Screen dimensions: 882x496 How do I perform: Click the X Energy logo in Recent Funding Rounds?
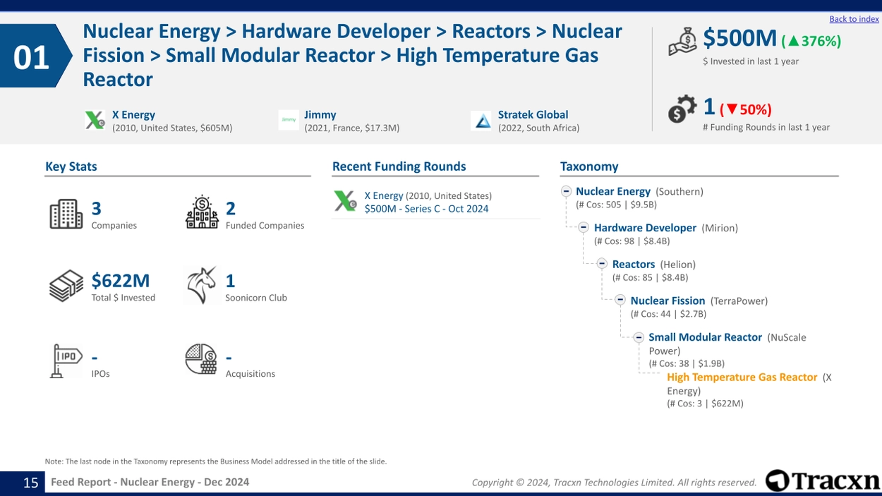(x=345, y=202)
